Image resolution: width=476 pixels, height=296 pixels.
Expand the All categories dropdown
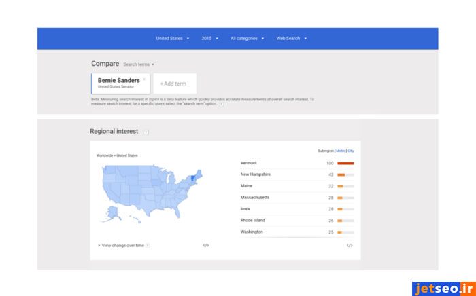click(x=247, y=39)
